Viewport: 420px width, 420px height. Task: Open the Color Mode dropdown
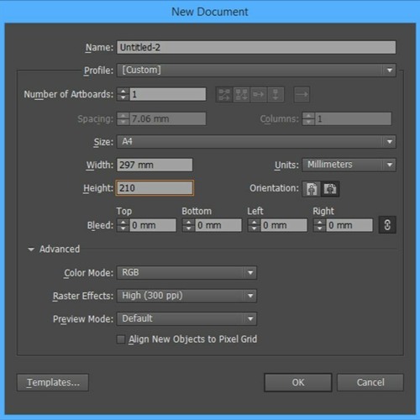186,272
